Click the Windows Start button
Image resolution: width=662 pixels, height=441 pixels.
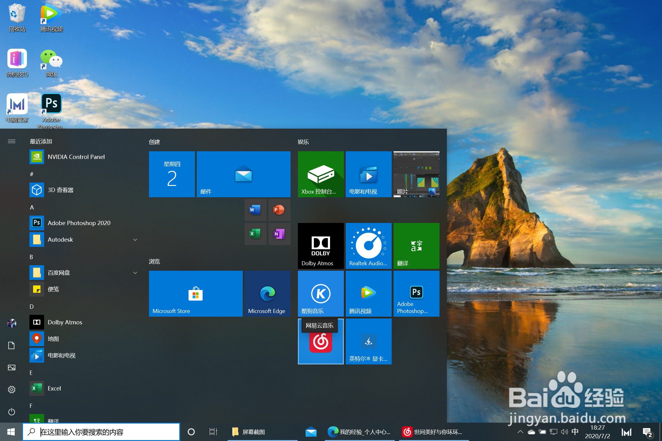point(11,432)
